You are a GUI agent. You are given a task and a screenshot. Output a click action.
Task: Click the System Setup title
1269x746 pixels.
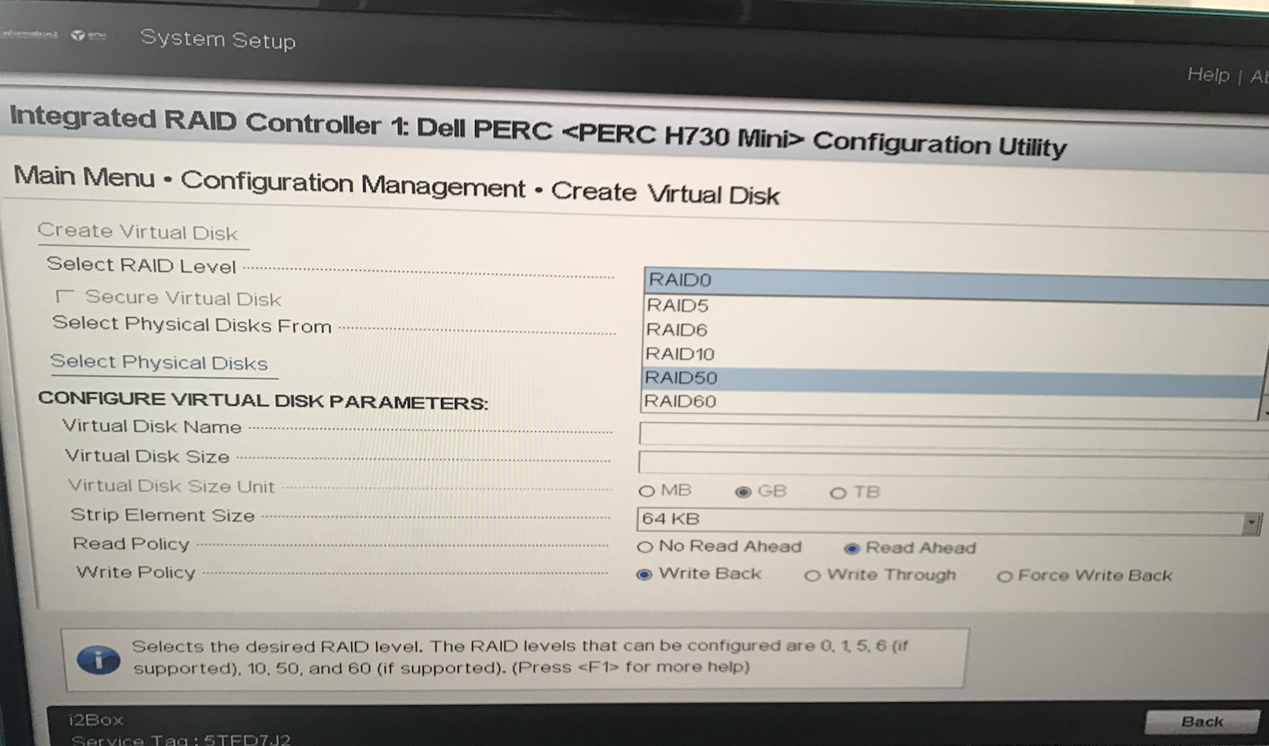coord(218,39)
